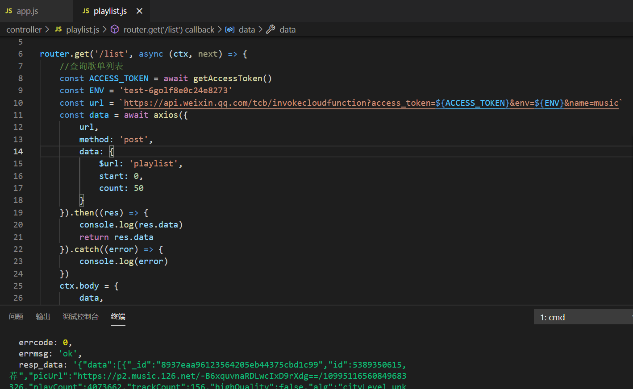Image resolution: width=633 pixels, height=389 pixels.
Task: Click 'count: 50' on line 17
Action: [121, 188]
